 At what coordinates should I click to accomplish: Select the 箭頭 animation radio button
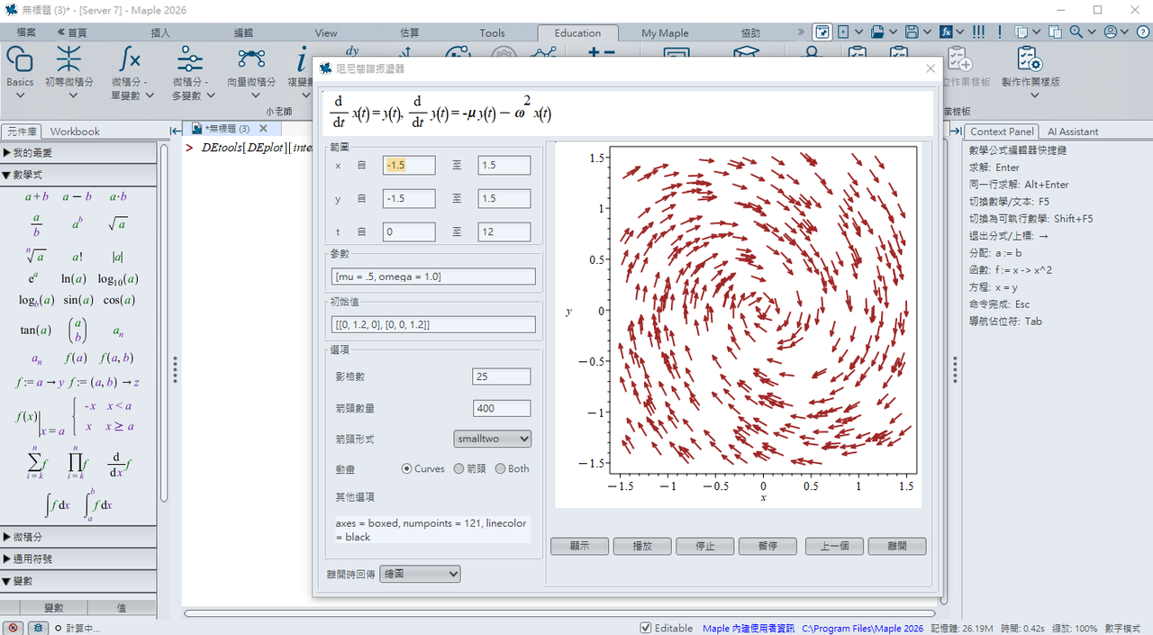[459, 468]
